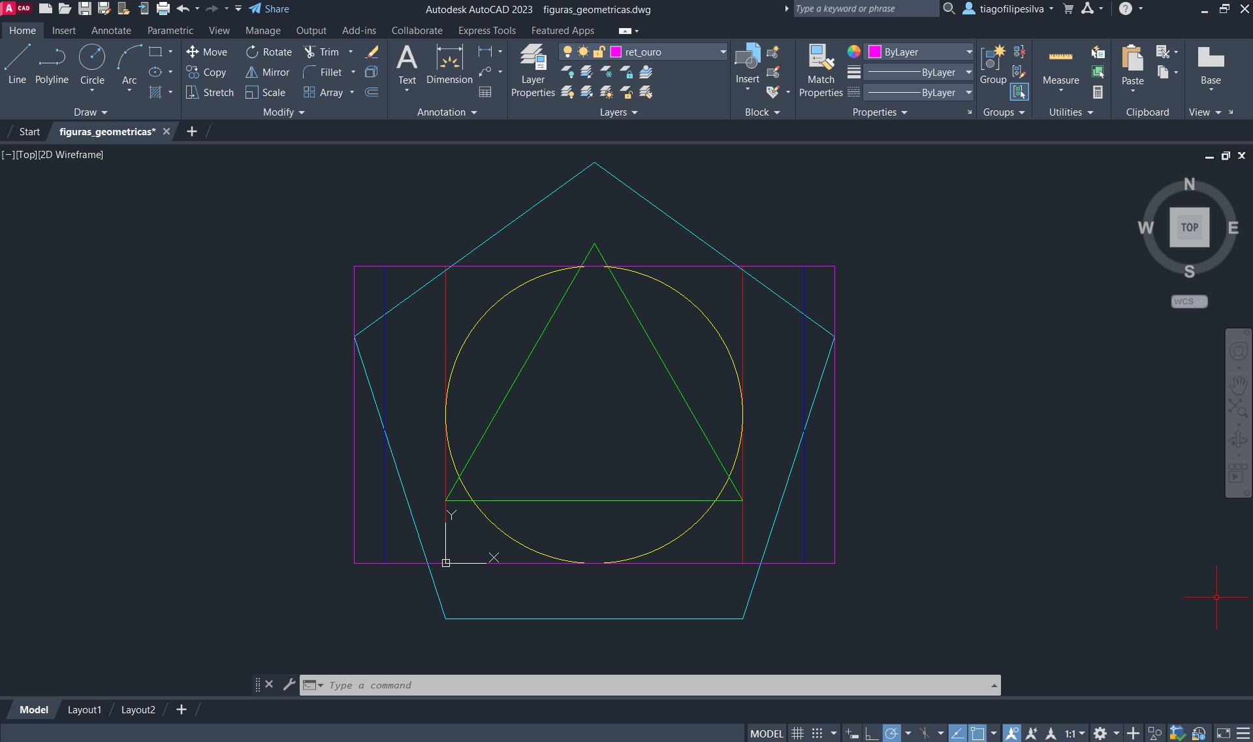Click the Dimension annotation tool
1253x742 pixels.
tap(449, 65)
